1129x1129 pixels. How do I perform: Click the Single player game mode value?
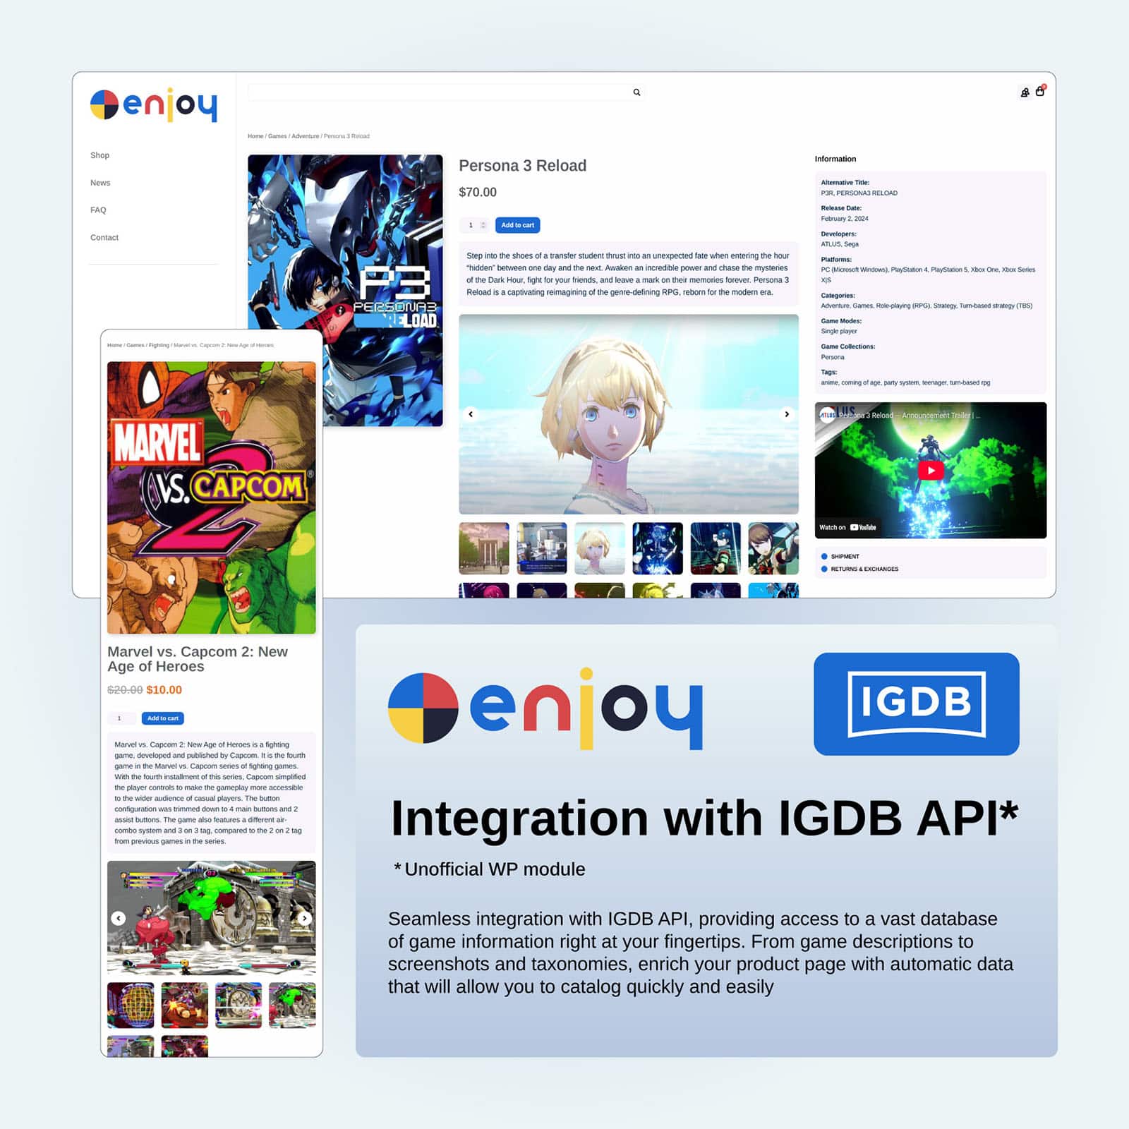pos(839,331)
